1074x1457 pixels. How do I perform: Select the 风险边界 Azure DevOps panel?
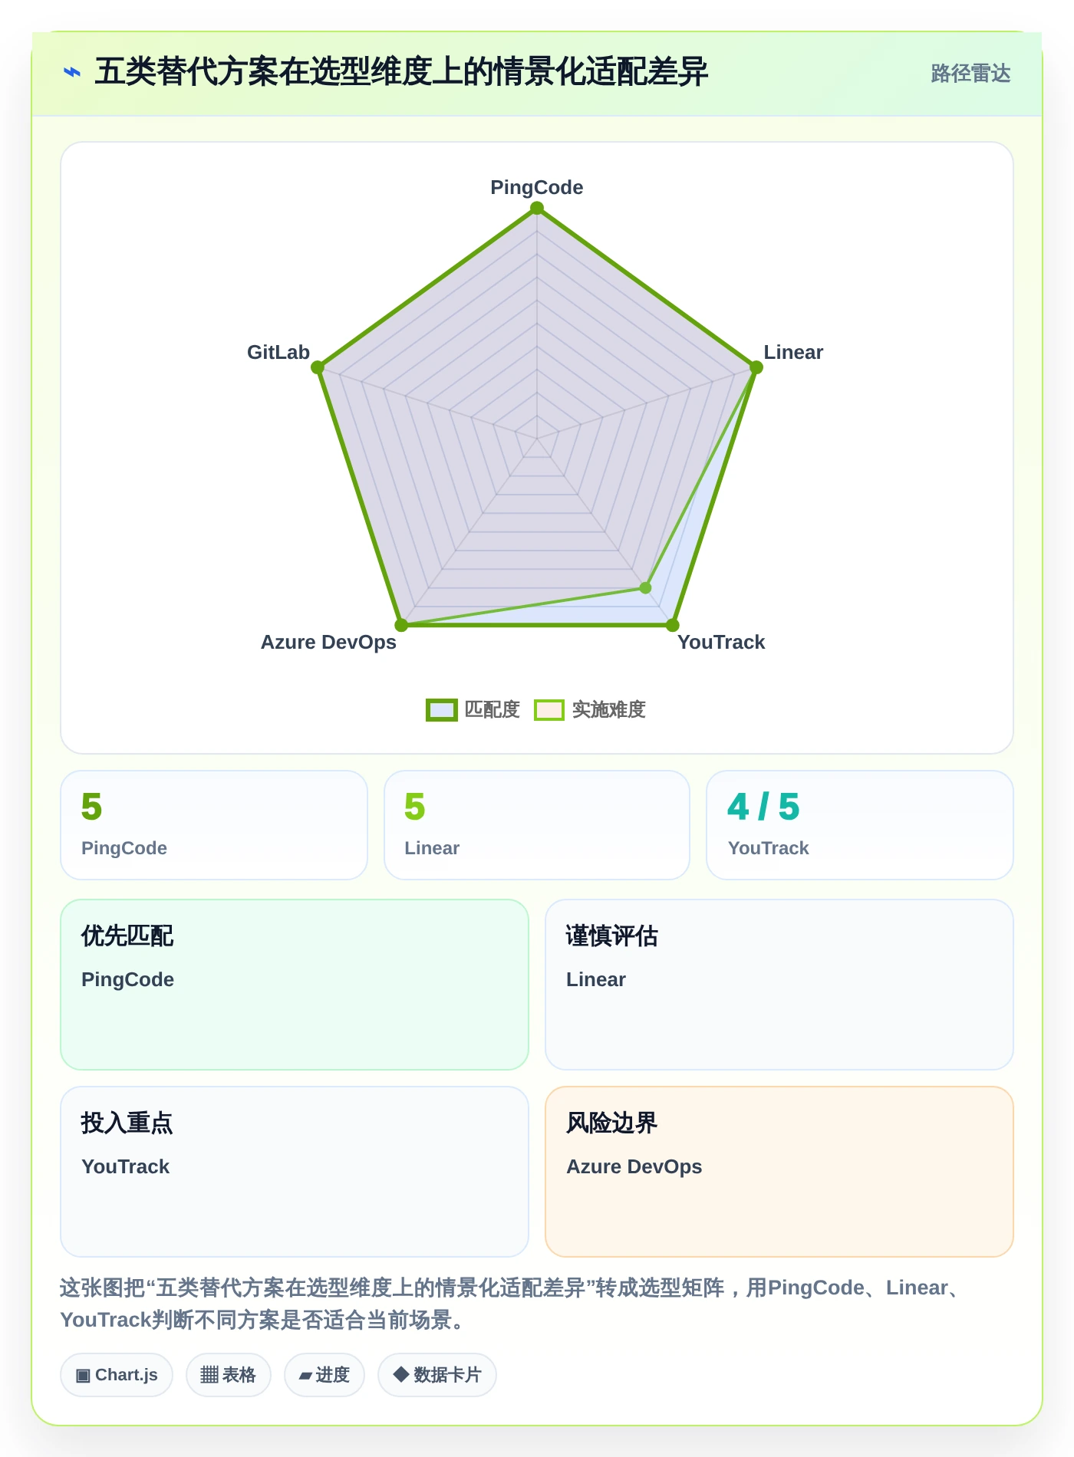779,1172
